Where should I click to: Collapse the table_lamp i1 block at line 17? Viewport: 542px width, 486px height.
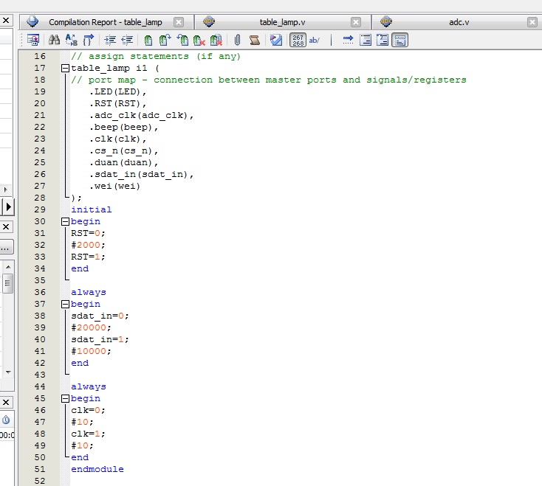pyautogui.click(x=65, y=68)
